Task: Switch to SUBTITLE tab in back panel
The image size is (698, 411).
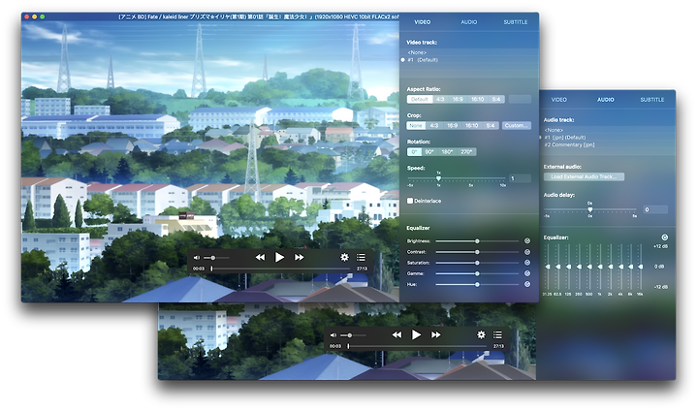Action: (x=652, y=99)
